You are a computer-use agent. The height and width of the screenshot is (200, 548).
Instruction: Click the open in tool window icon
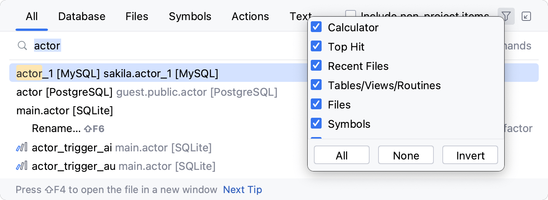[526, 16]
